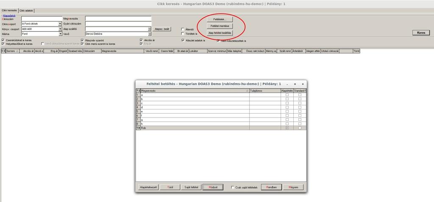Cancel with the Mégsem button
This screenshot has height=202, width=434.
click(293, 187)
